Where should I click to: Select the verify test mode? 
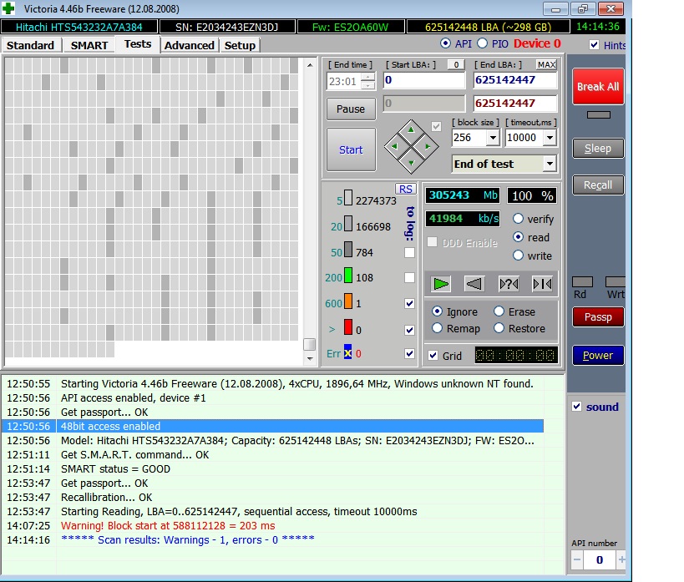tap(518, 219)
